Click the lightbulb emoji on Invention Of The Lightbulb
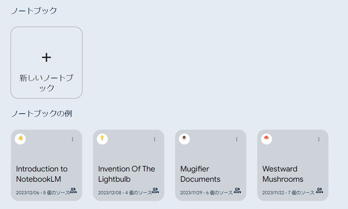The height and width of the screenshot is (209, 348). pos(102,139)
